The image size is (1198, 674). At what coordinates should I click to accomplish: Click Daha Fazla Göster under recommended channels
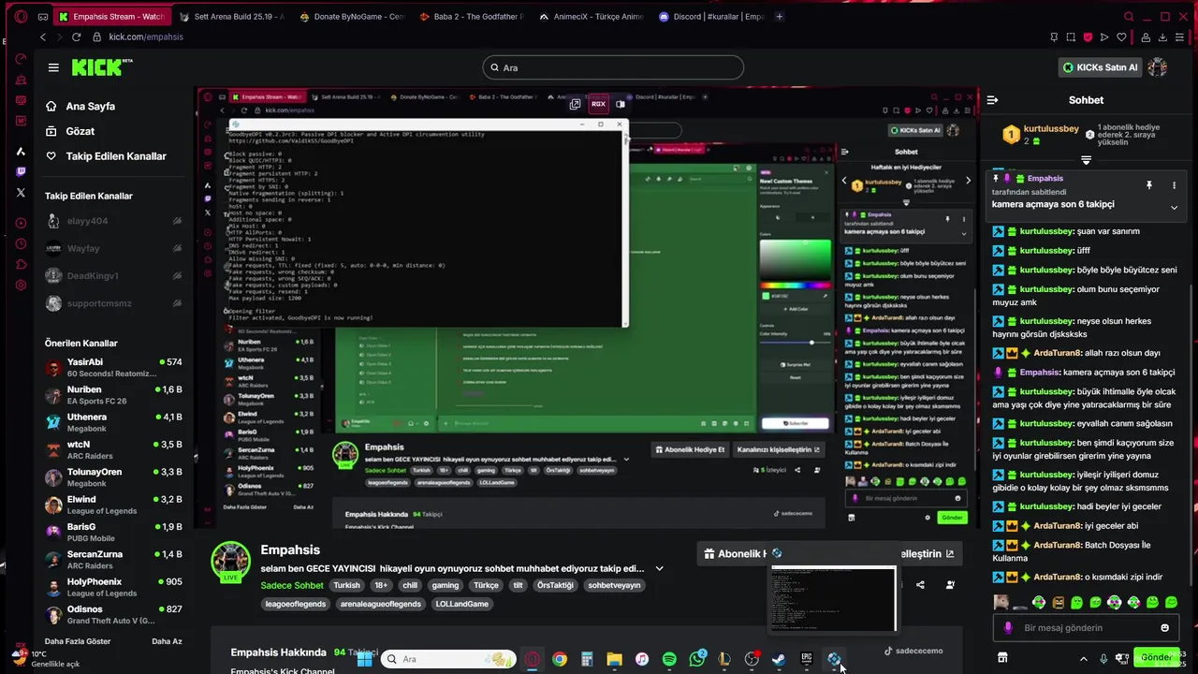coord(78,641)
